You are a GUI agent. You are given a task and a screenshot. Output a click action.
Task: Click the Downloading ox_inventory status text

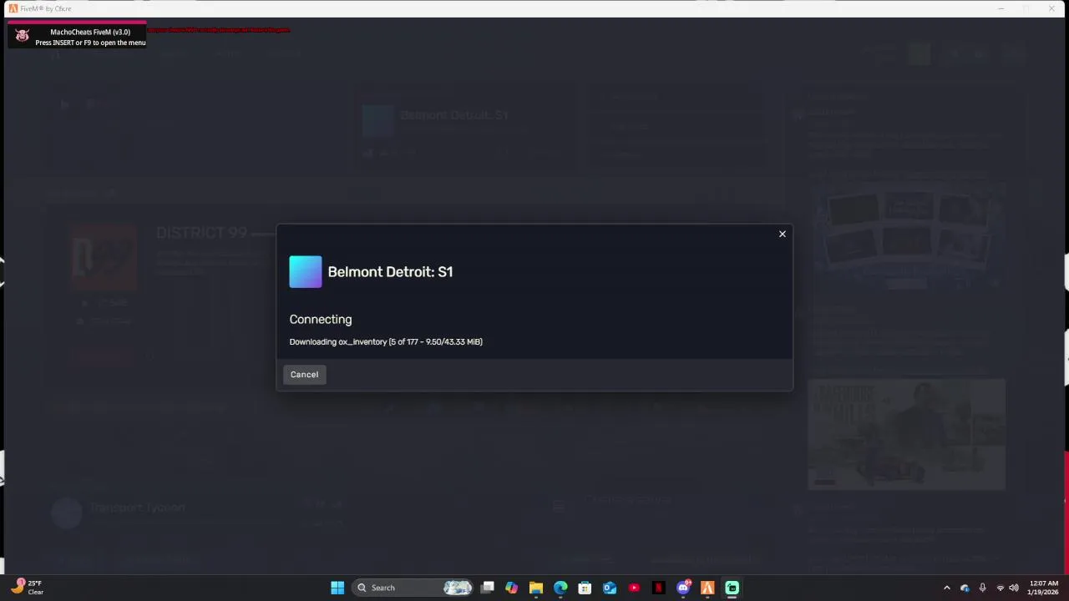coord(386,341)
